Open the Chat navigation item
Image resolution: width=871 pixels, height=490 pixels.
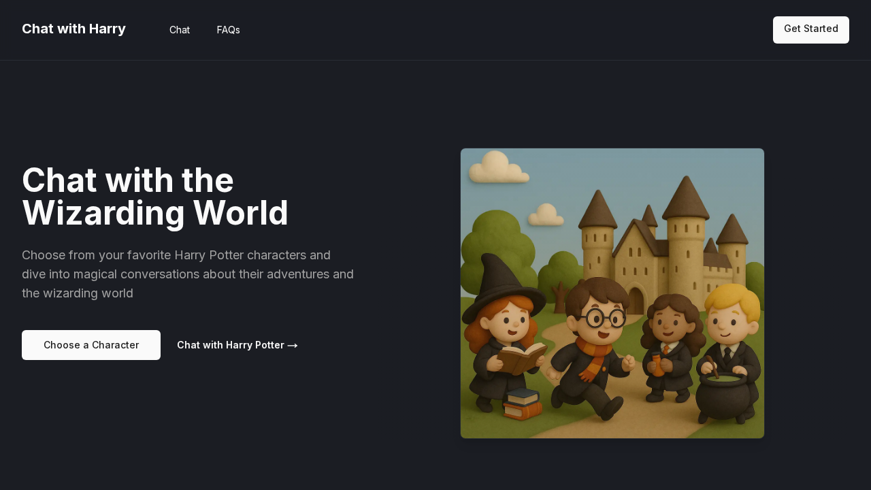point(180,30)
